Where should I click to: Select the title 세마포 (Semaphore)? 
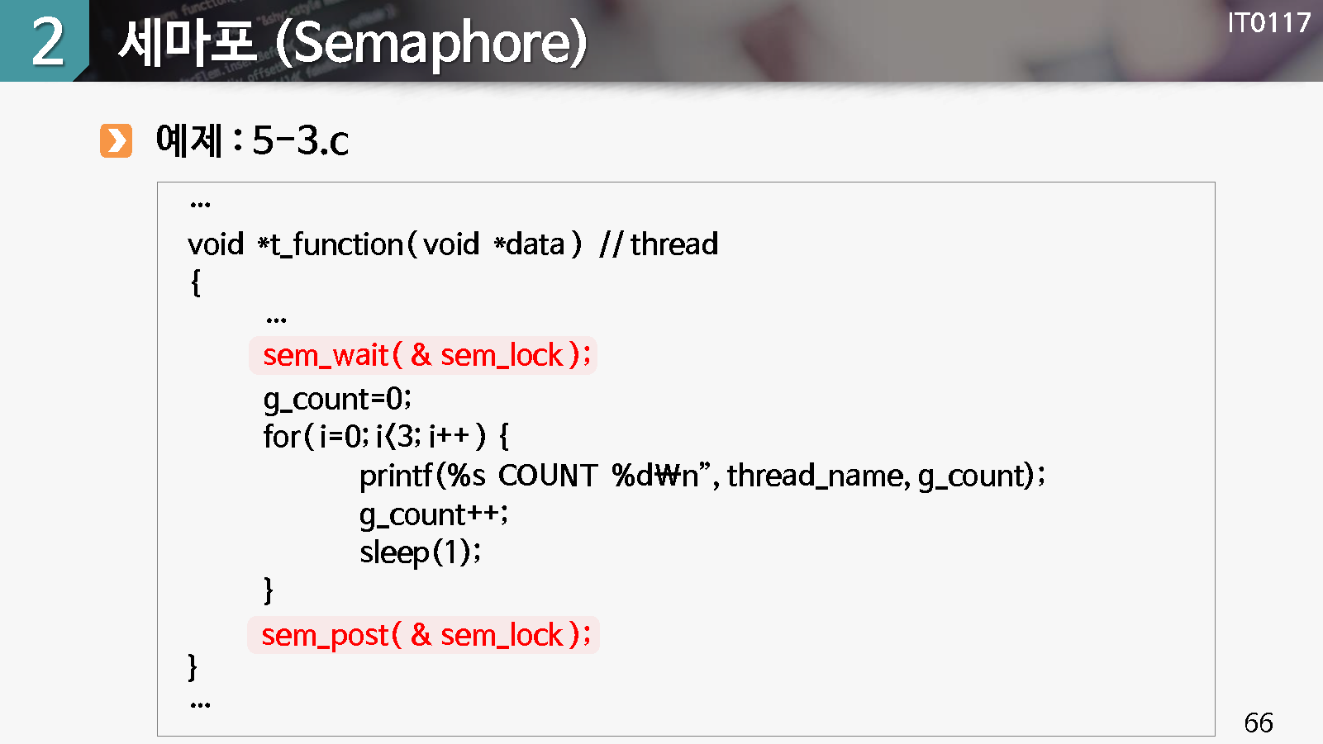(352, 43)
